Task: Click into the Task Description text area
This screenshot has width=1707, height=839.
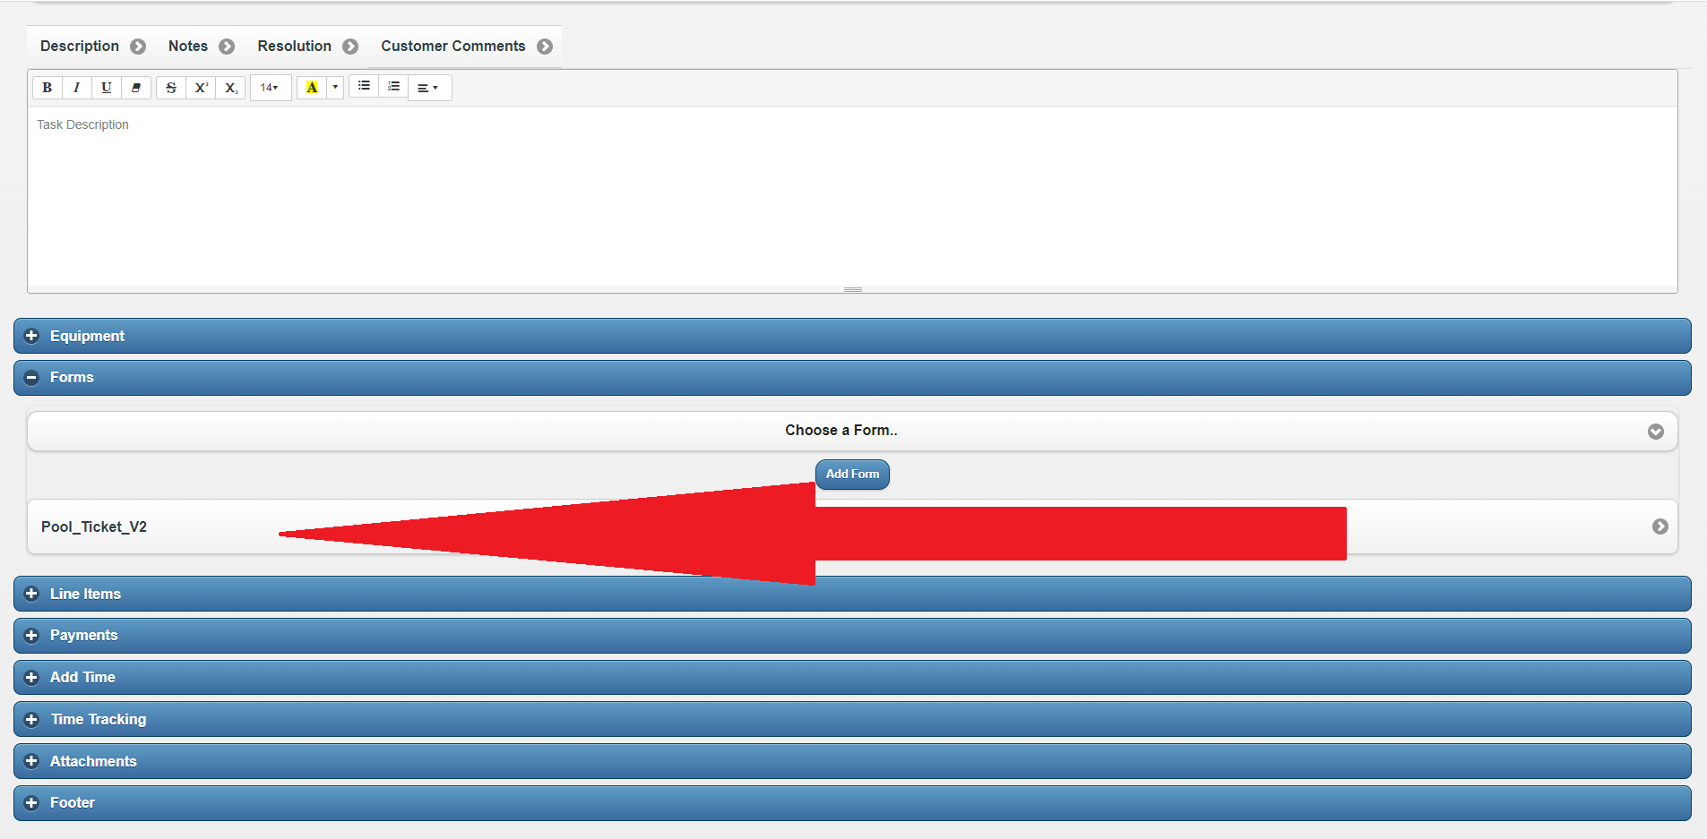Action: [851, 197]
